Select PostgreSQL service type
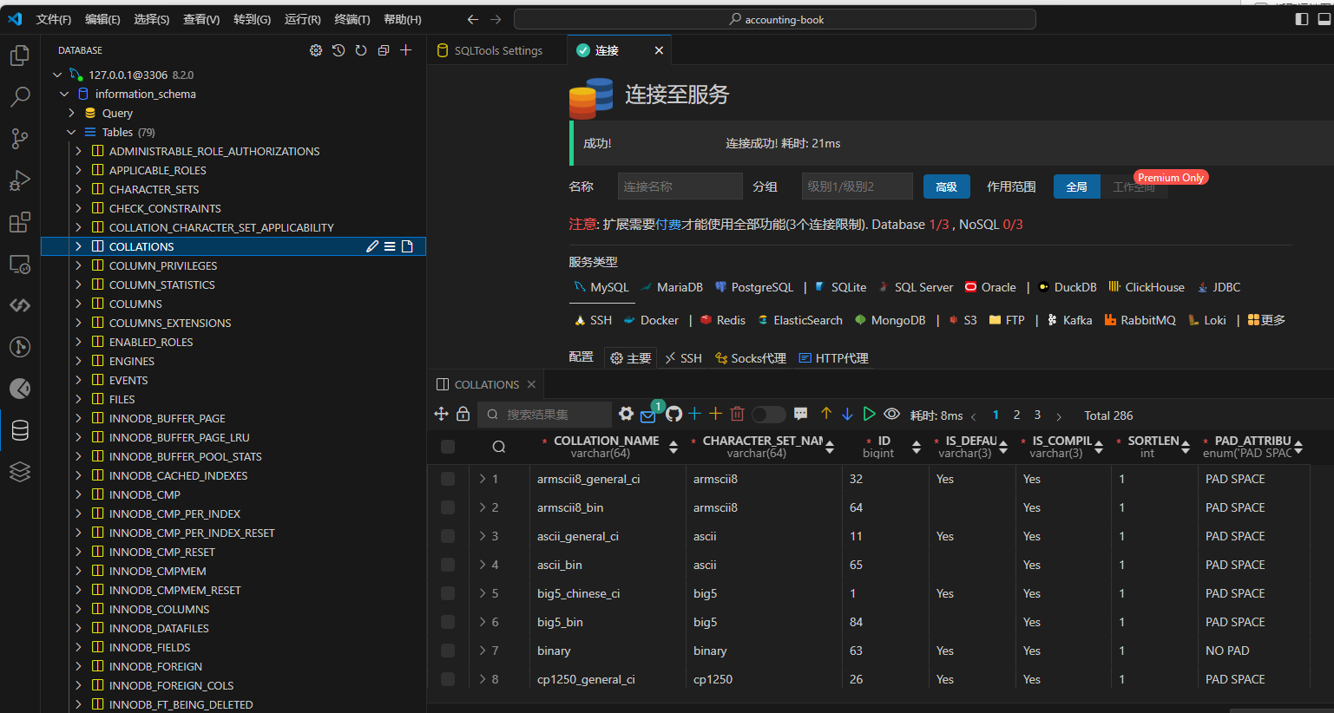 pyautogui.click(x=753, y=287)
